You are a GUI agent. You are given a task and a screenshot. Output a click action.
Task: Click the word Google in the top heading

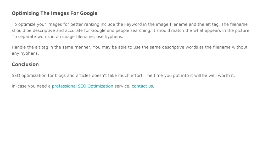pos(89,13)
